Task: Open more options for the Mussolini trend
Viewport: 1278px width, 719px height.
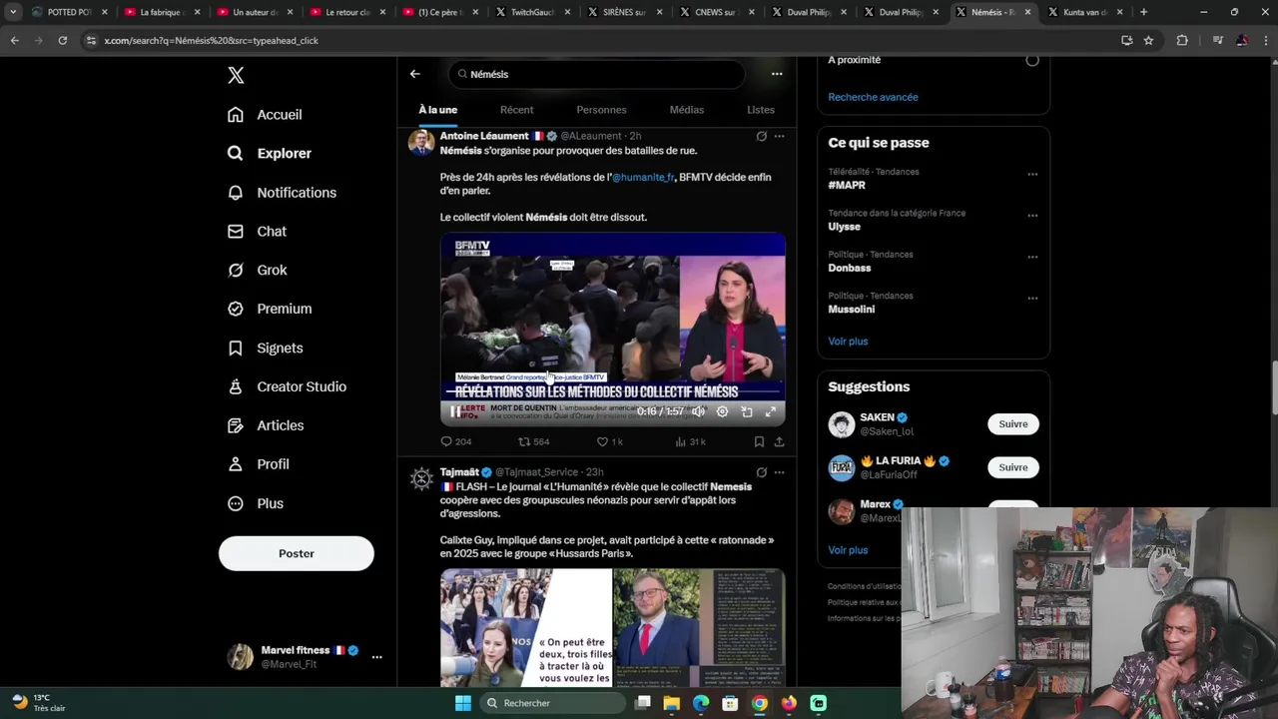Action: click(1032, 298)
